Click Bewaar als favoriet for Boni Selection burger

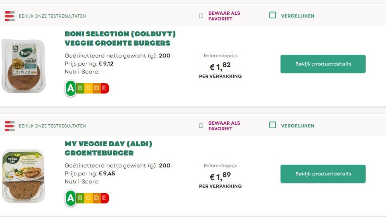tap(224, 16)
